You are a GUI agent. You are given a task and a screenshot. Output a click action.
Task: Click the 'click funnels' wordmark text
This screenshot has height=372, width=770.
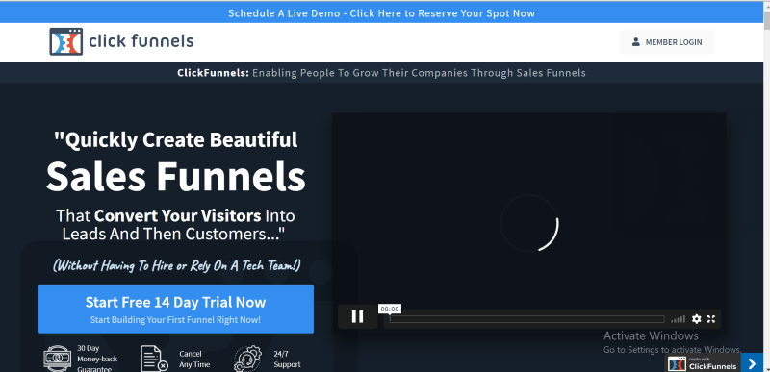coord(141,41)
